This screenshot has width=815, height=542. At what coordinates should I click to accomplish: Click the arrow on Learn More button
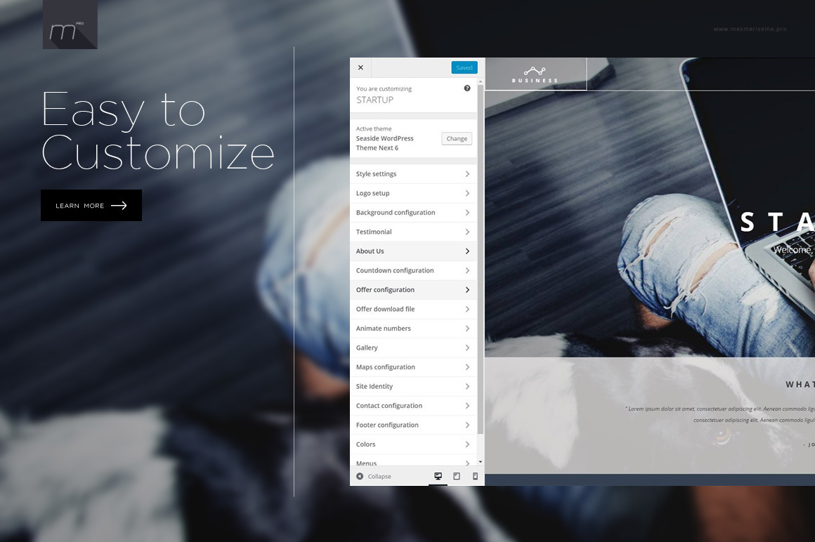(119, 206)
